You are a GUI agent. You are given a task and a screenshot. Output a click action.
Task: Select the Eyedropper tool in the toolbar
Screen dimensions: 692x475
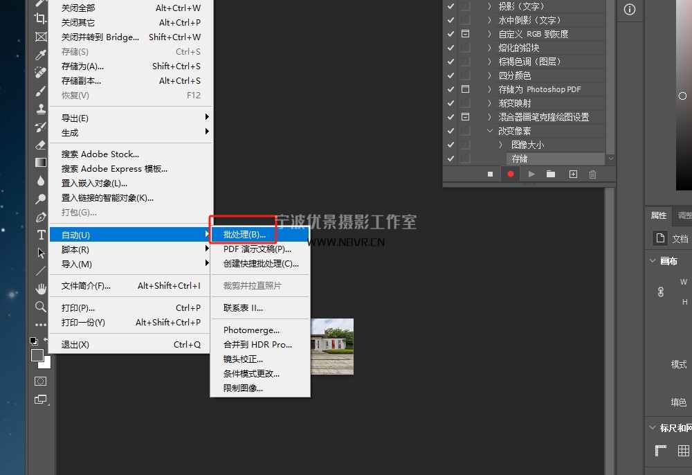41,55
